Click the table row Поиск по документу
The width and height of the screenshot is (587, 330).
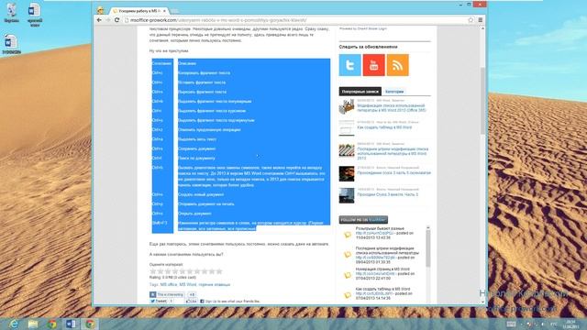point(240,159)
